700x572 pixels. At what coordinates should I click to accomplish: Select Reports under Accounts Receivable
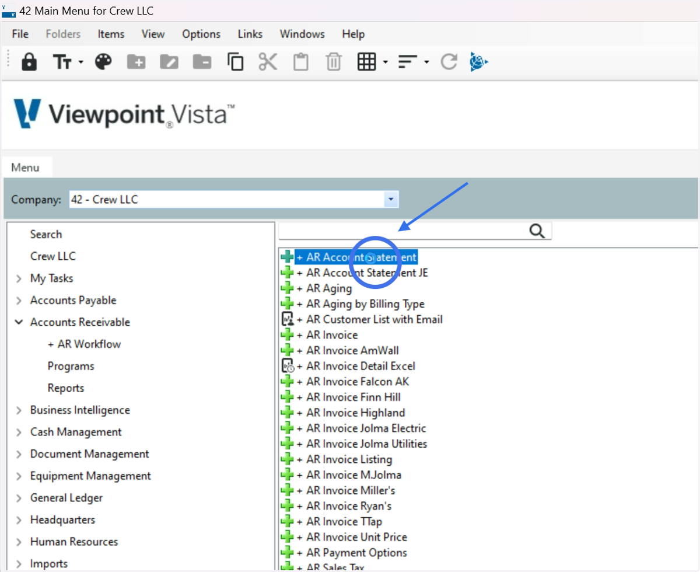tap(66, 388)
